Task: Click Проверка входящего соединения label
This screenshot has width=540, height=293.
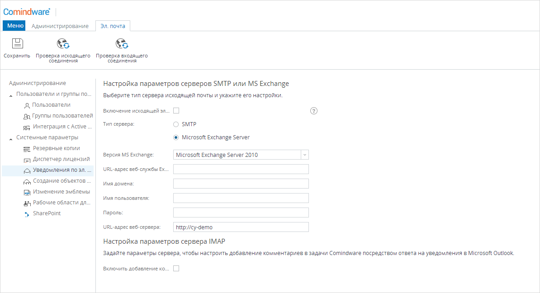Action: click(x=122, y=58)
